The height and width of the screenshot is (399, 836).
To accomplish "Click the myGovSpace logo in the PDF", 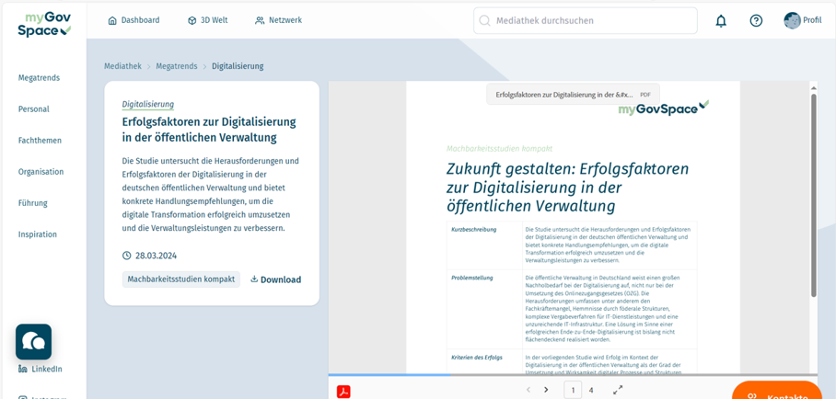I will click(x=664, y=108).
